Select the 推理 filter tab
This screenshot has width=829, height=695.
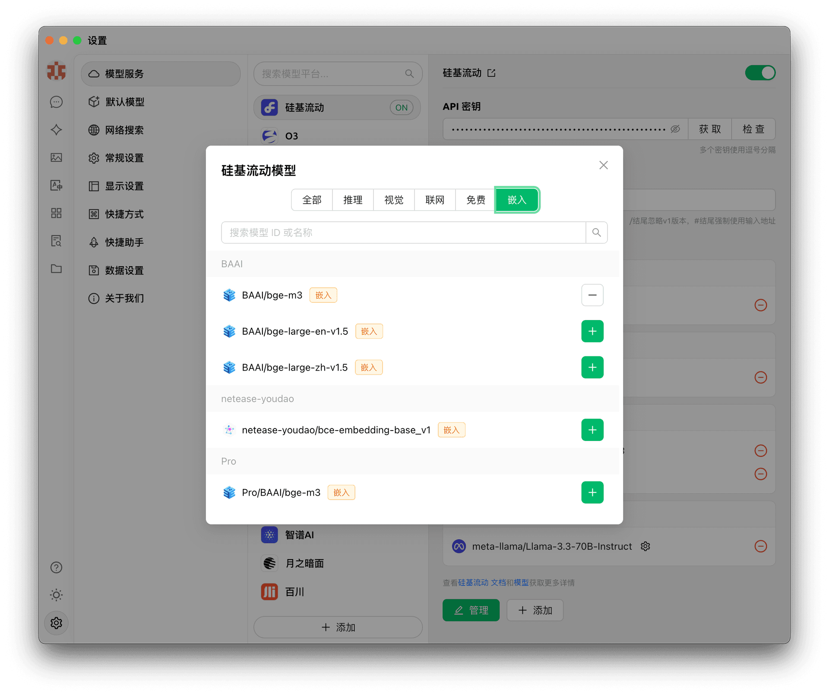tap(353, 200)
